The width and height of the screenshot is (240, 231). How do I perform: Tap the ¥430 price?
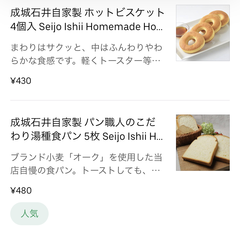point(21,81)
